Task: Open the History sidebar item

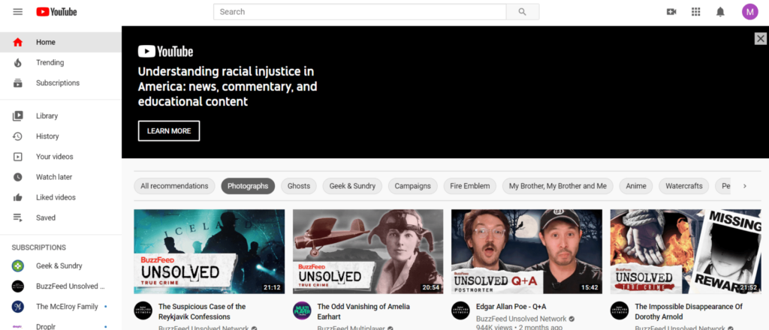Action: tap(47, 136)
